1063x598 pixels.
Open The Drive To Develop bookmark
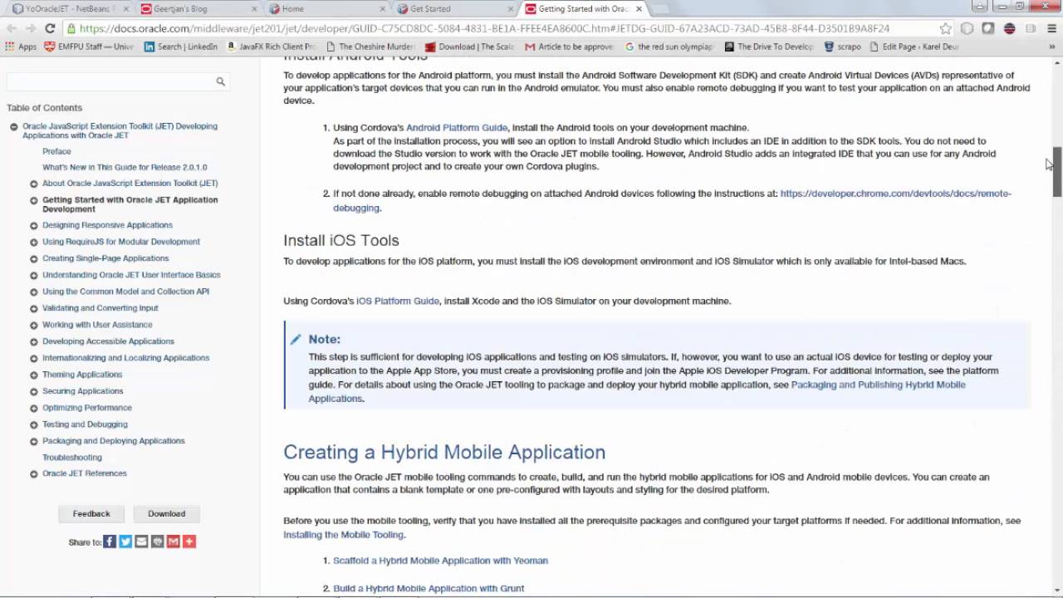click(768, 47)
